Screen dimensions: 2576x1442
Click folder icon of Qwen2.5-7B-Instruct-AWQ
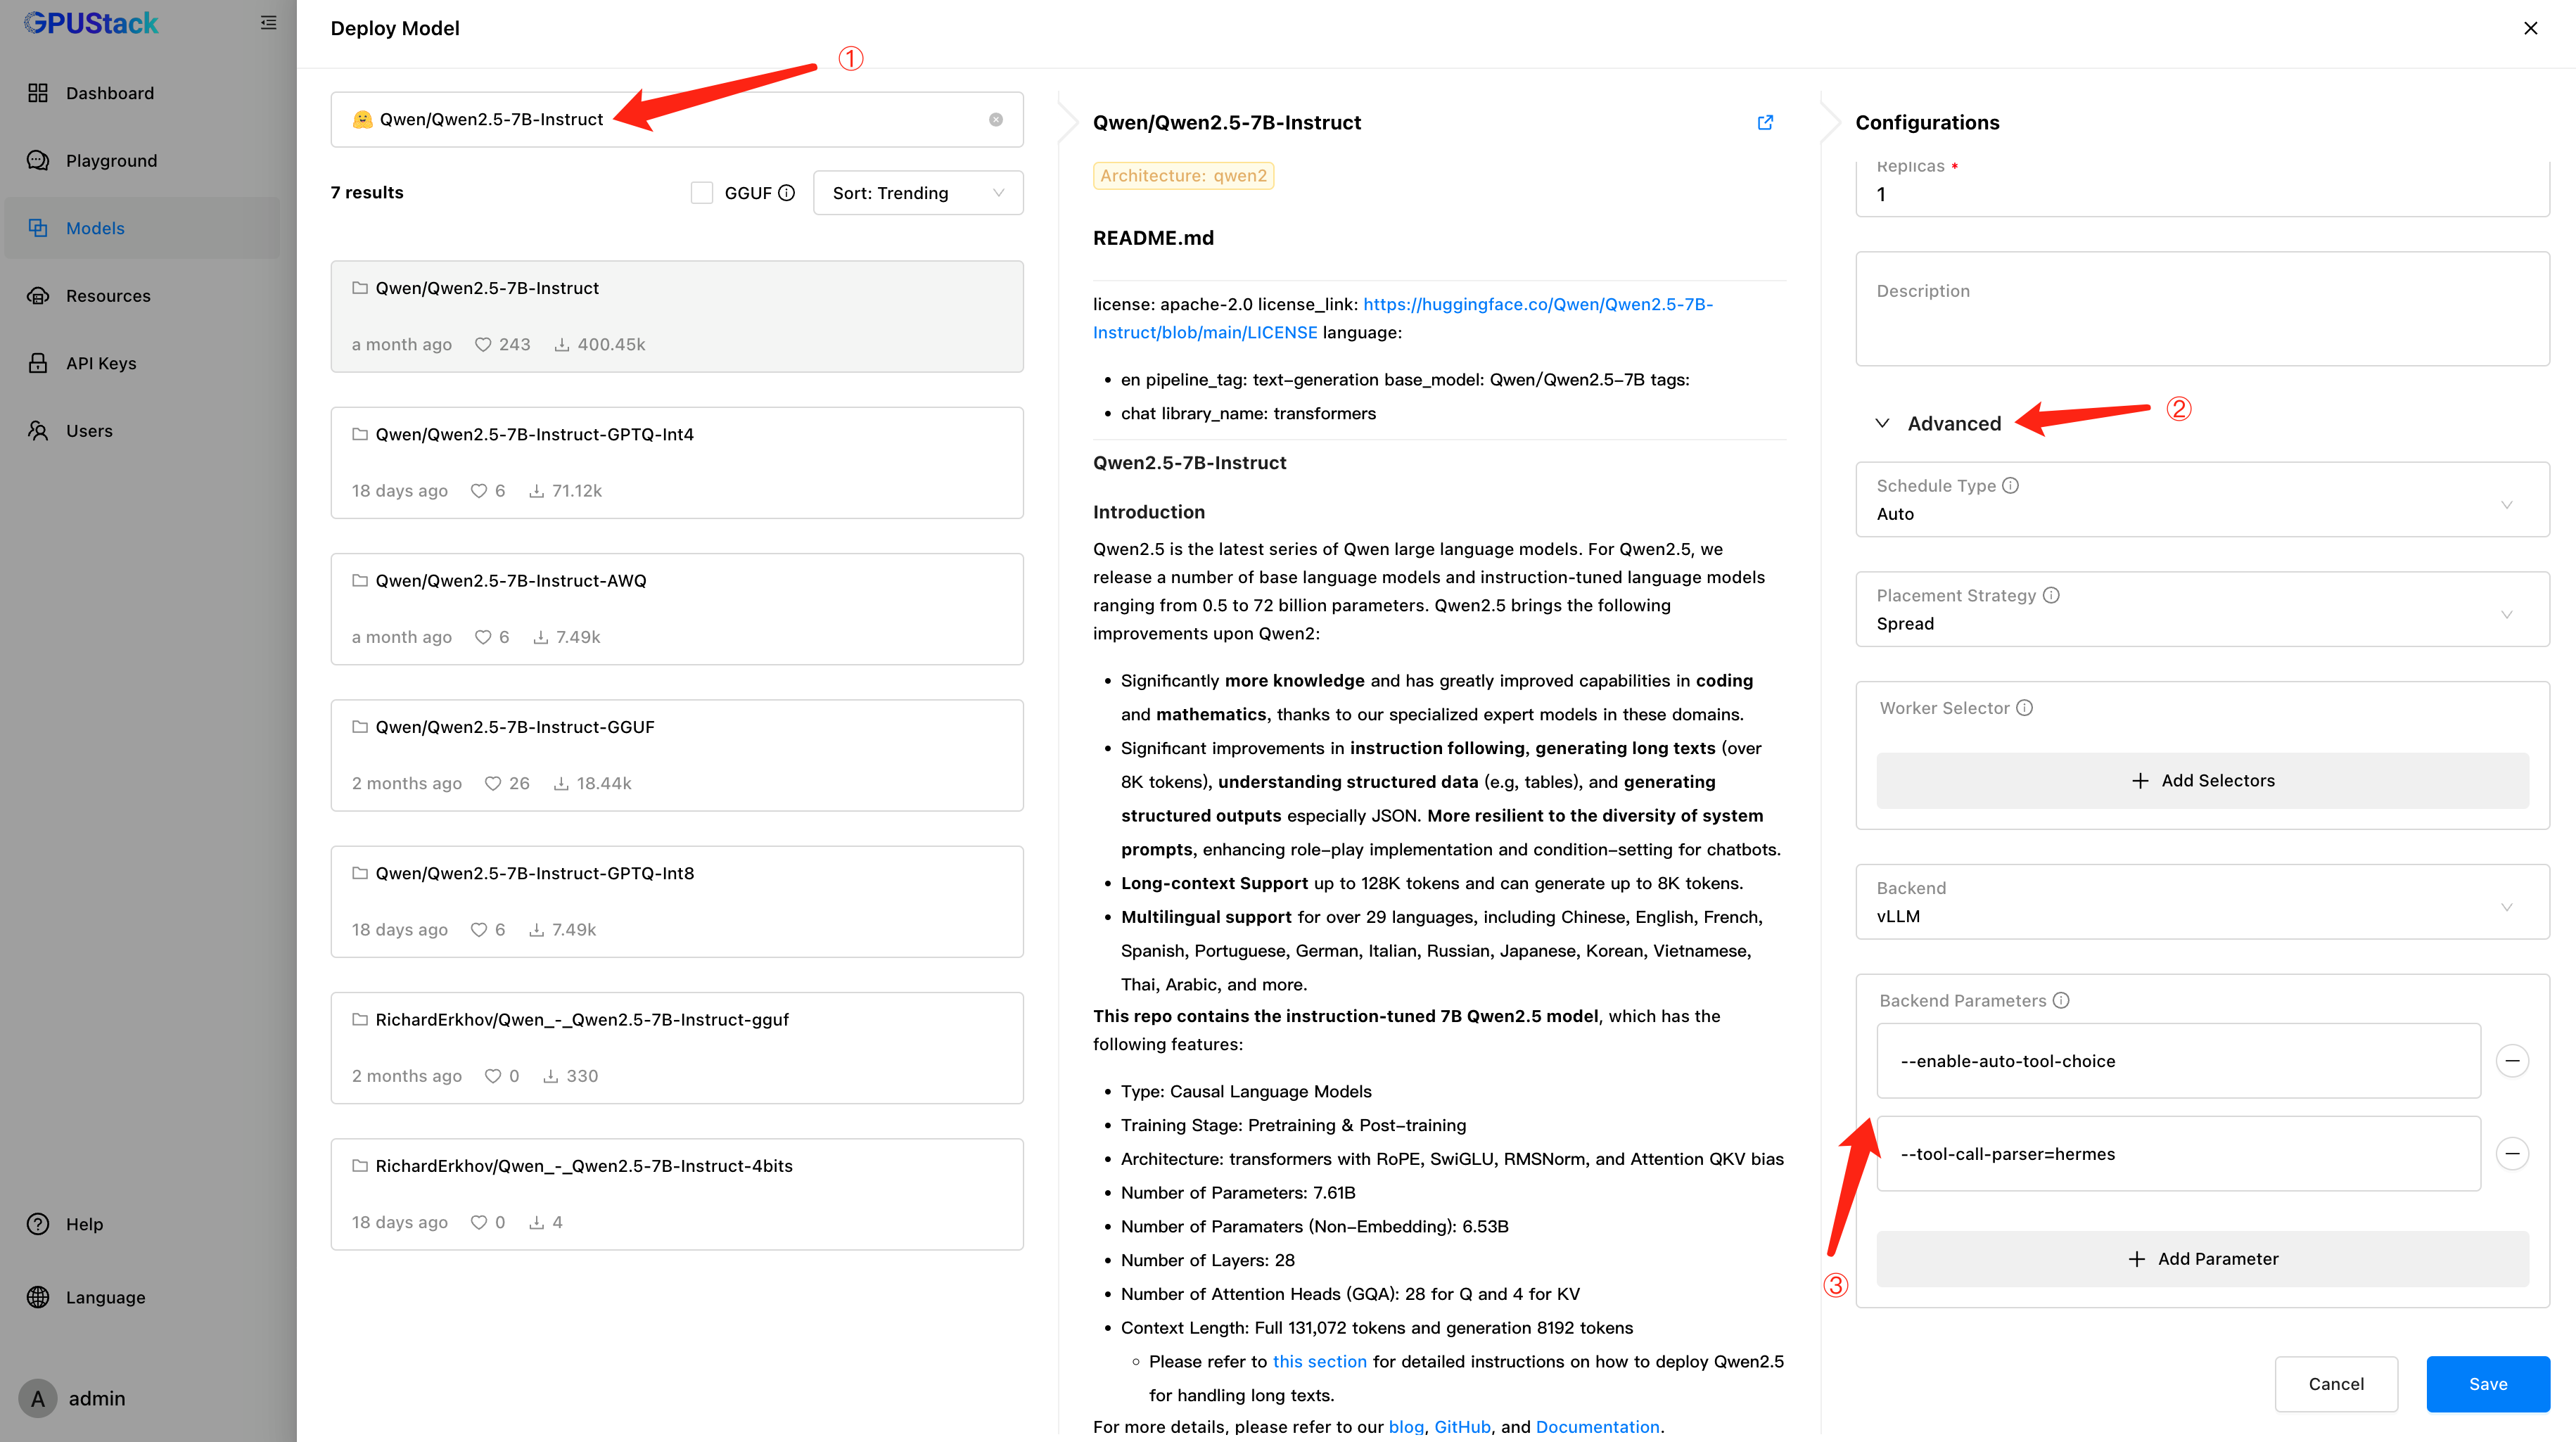click(360, 581)
